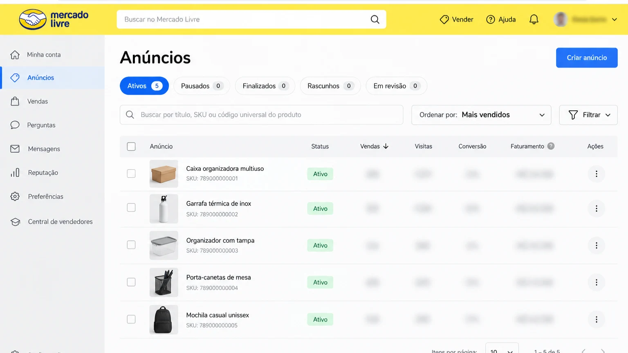Click the Caixa organizadora cardboard box thumbnail

tap(164, 174)
